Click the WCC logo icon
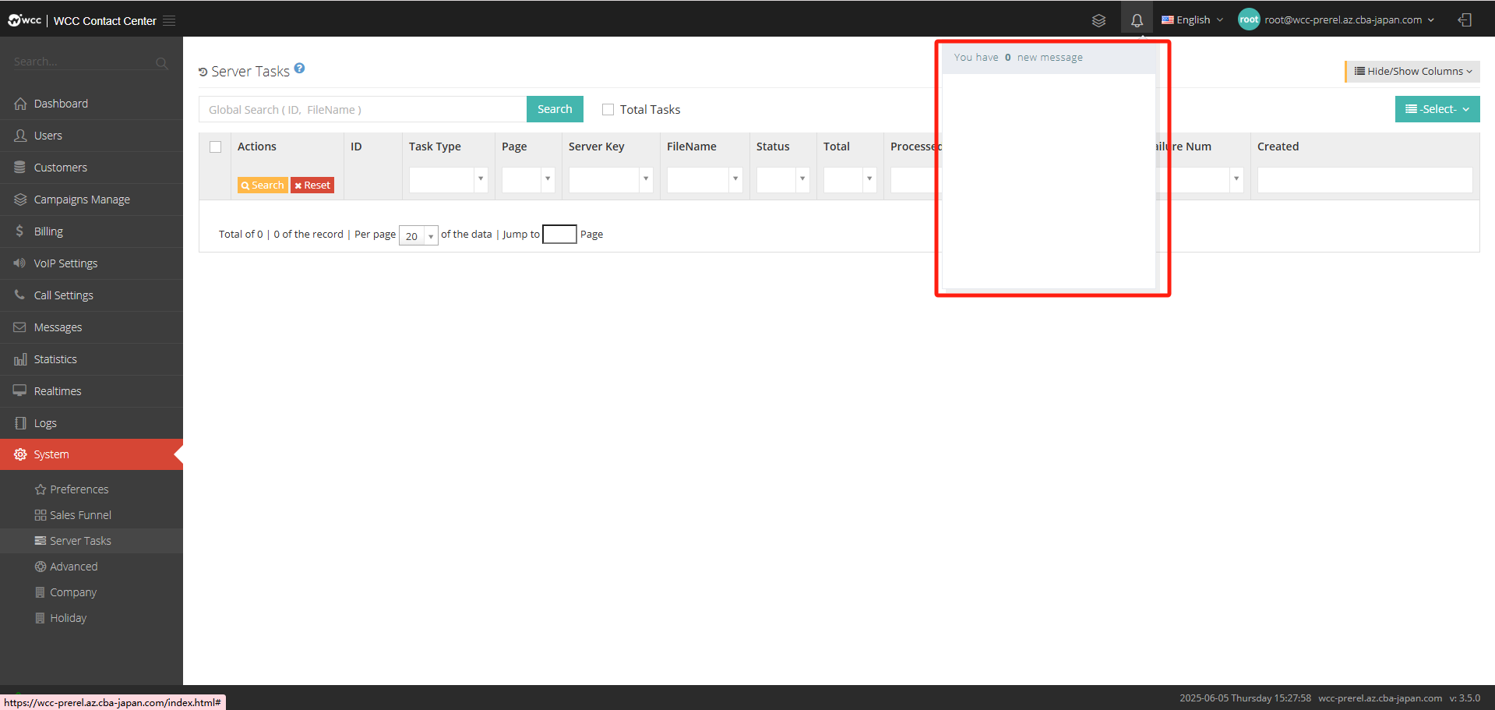1495x710 pixels. click(x=24, y=20)
